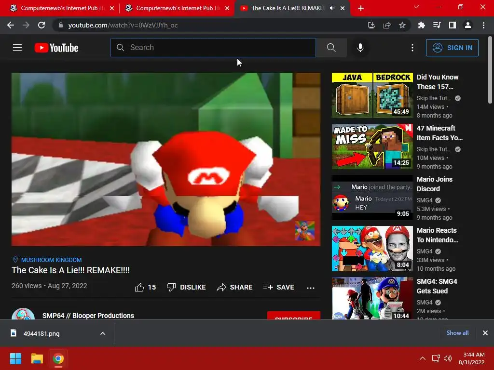The height and width of the screenshot is (370, 494).
Task: Show hidden tray icons chevron
Action: (423, 358)
